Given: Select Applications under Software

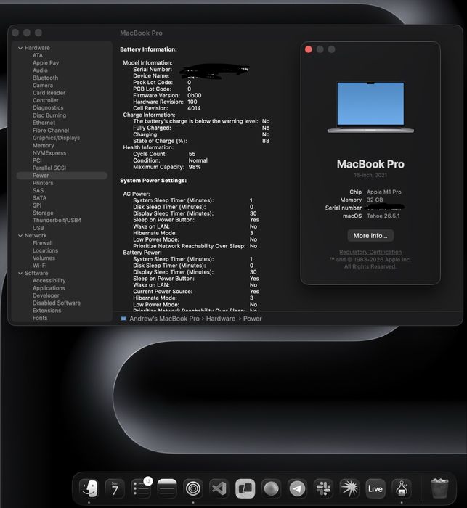Looking at the screenshot, I should click(49, 288).
